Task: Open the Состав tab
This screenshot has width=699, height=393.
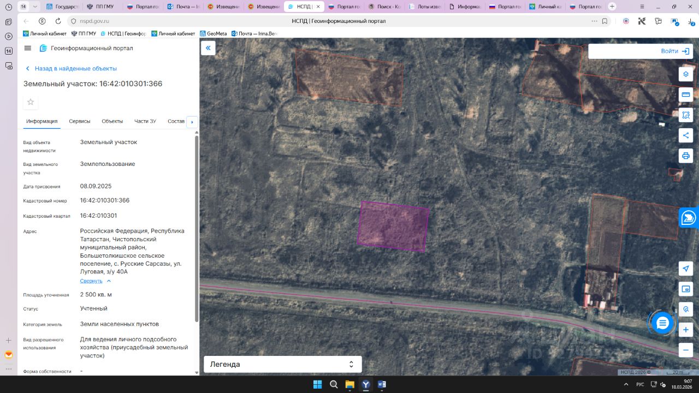Action: click(x=176, y=121)
